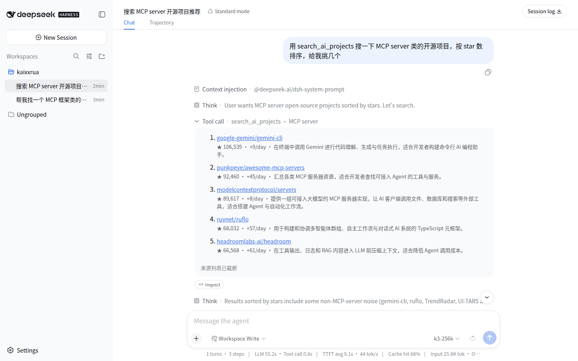
Task: Click '3 steps' status entry
Action: (x=236, y=354)
